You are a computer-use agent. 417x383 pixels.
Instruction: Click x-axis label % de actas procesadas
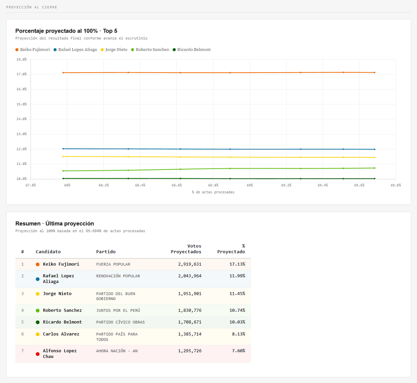tap(213, 192)
